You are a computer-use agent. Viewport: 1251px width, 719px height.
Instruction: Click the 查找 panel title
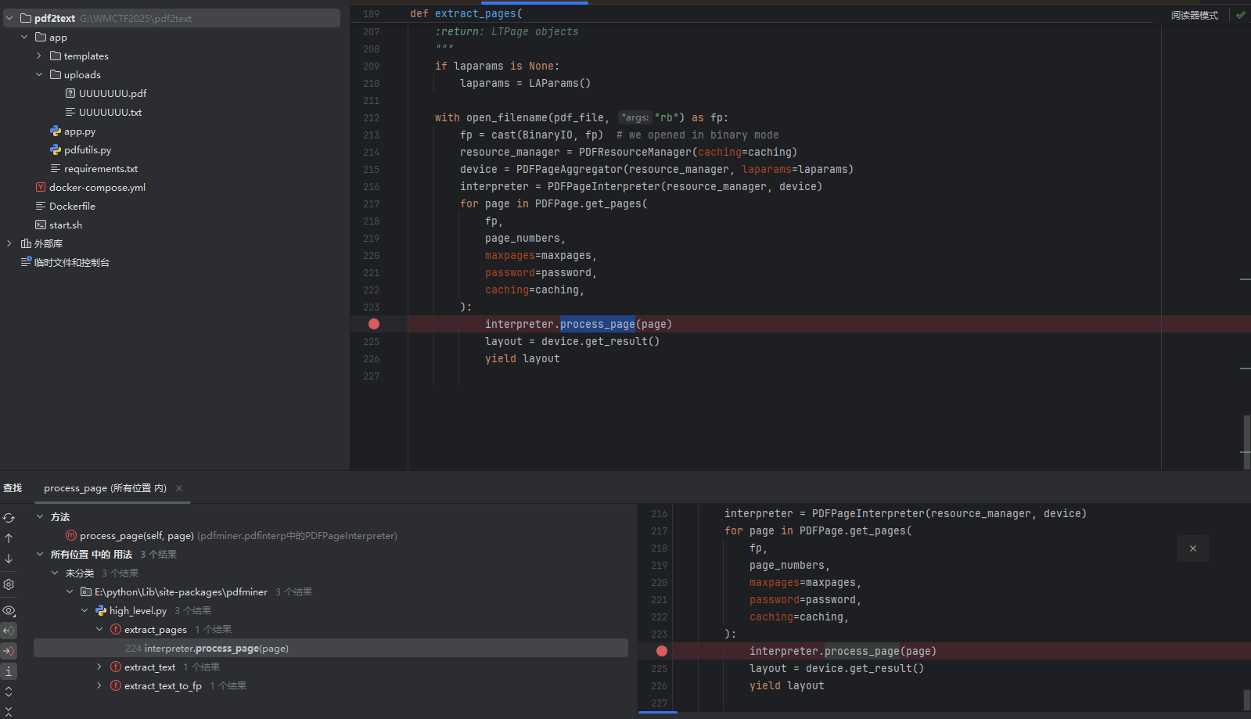(x=13, y=488)
